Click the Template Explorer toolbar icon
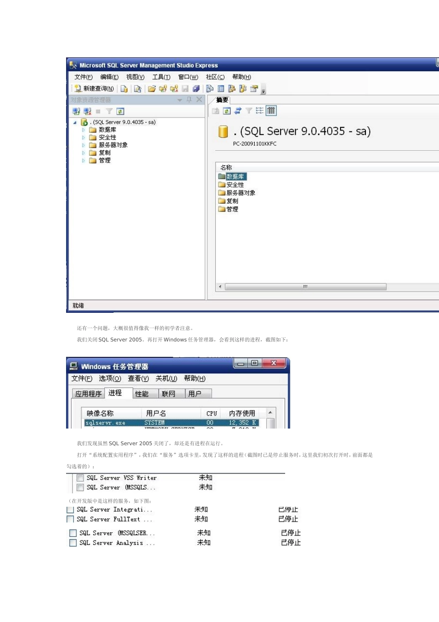 click(x=243, y=88)
